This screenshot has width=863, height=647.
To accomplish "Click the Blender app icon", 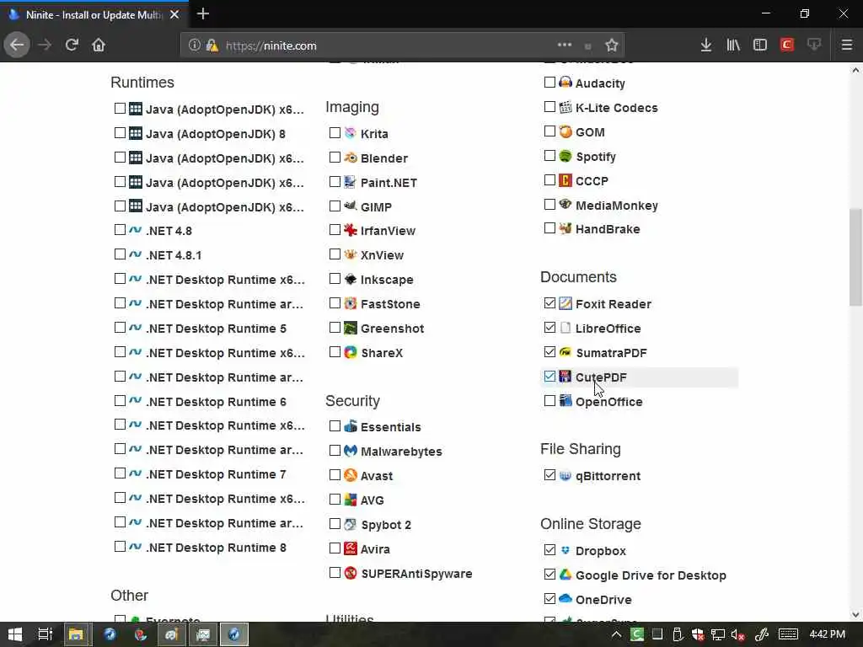I will [351, 158].
